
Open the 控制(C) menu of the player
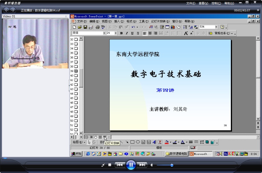[216, 3]
